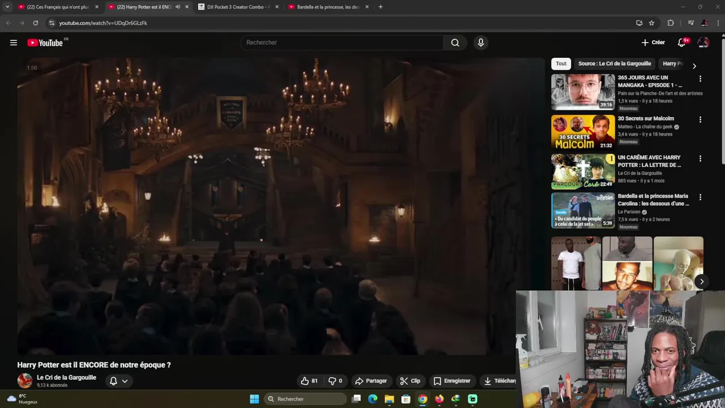Select the Tout filter chip
Viewport: 725px width, 408px height.
click(561, 63)
